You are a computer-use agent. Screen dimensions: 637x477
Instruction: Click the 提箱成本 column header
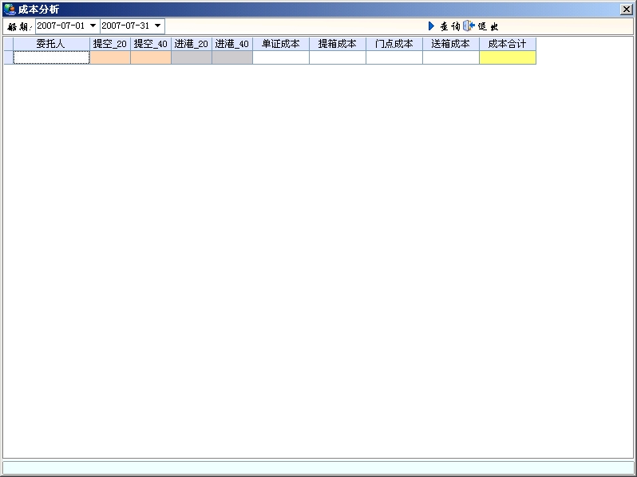click(x=338, y=44)
